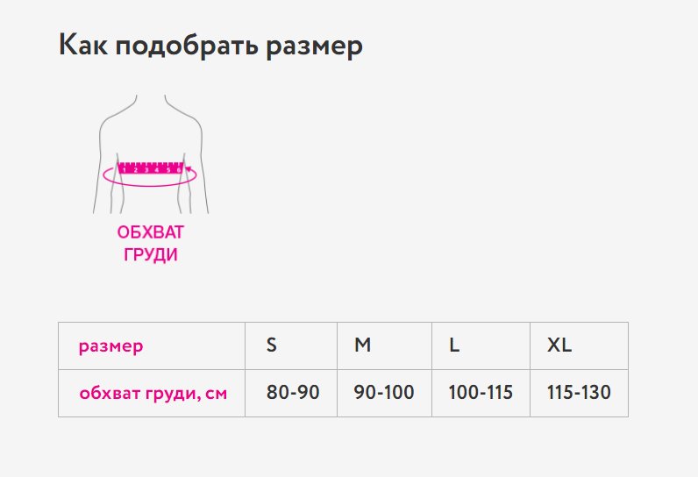Image resolution: width=698 pixels, height=477 pixels.
Task: Select the 115-130 chest measurement cell
Action: [579, 393]
